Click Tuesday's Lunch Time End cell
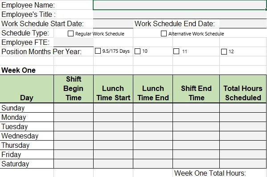 153,126
